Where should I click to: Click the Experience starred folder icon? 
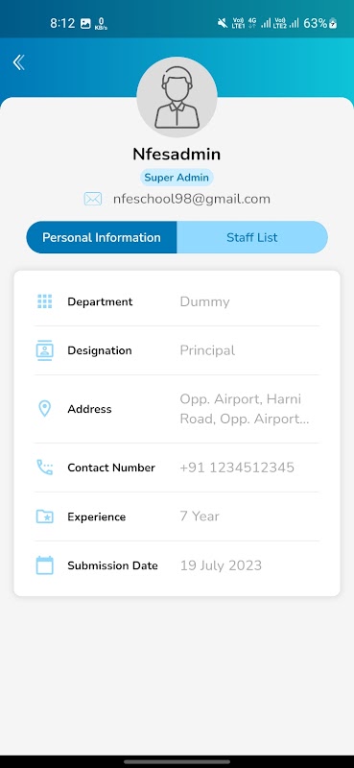coord(44,516)
